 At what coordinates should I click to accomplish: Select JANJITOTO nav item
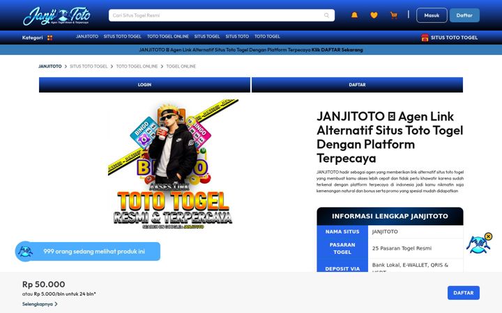click(87, 36)
